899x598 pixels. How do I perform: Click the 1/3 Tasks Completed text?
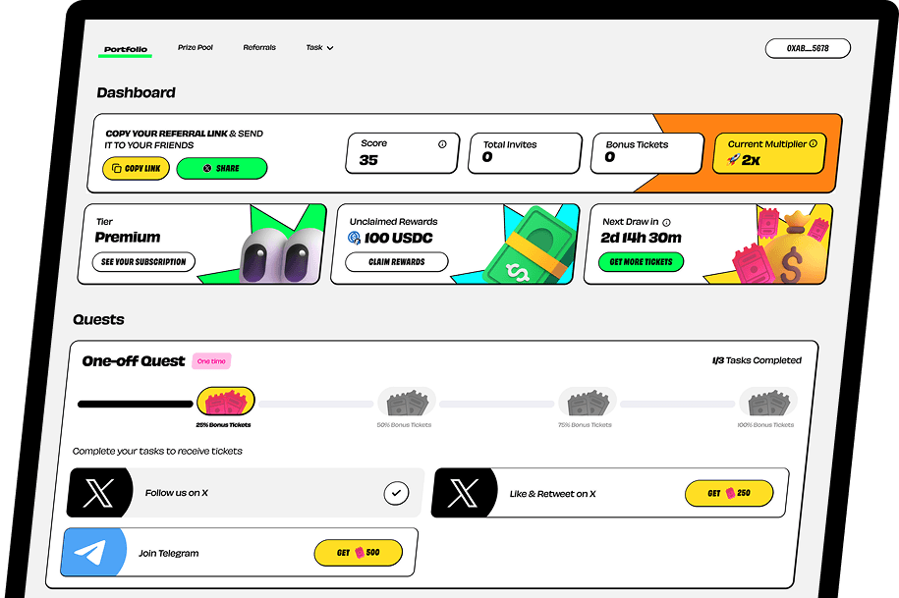pos(757,360)
